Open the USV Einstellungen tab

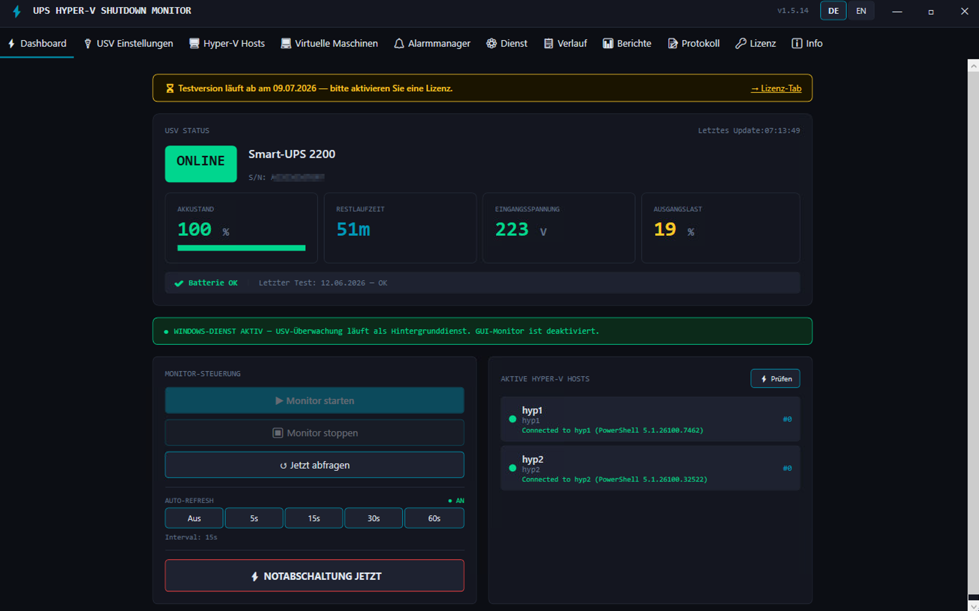pyautogui.click(x=128, y=43)
